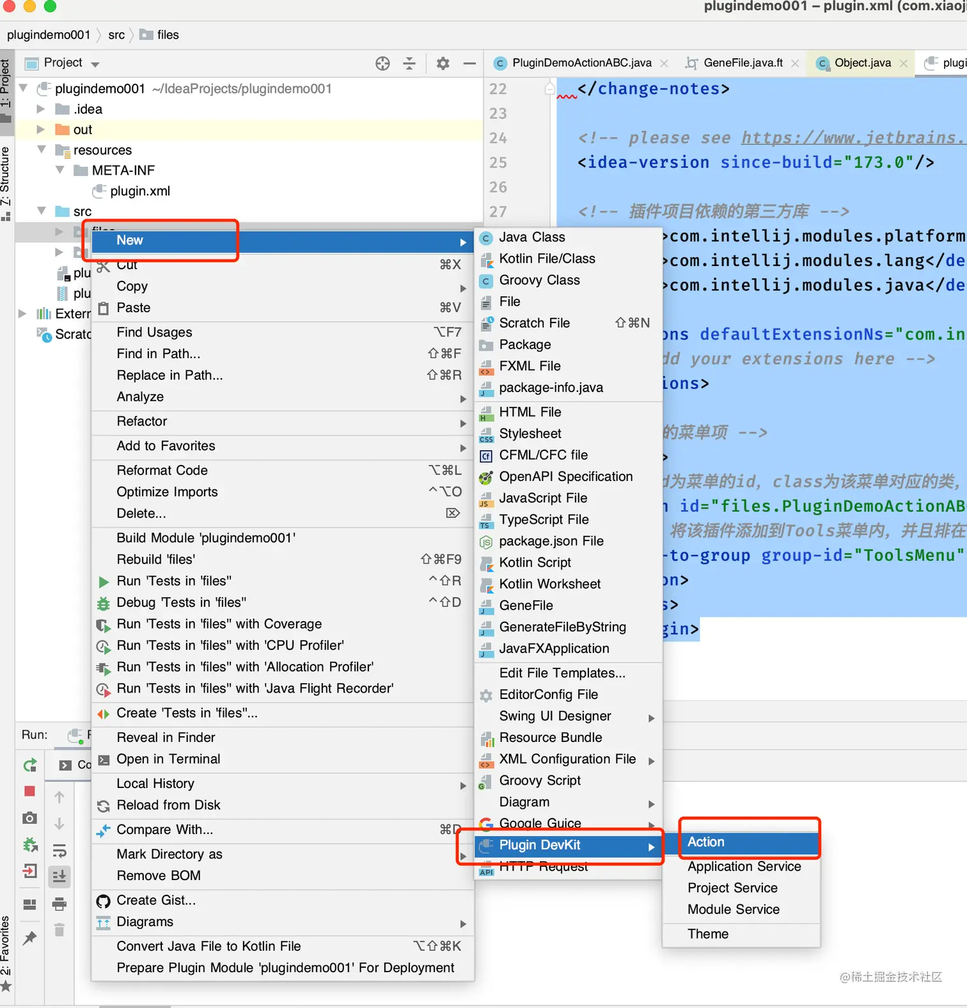Viewport: 967px width, 1008px height.
Task: Close the GeneFile.java.ft tab
Action: pos(795,63)
